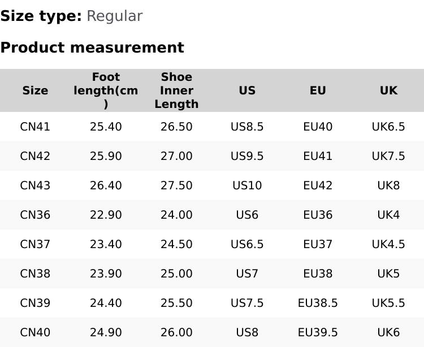Click the Foot length(cm) column header
This screenshot has width=424, height=347.
(x=106, y=90)
